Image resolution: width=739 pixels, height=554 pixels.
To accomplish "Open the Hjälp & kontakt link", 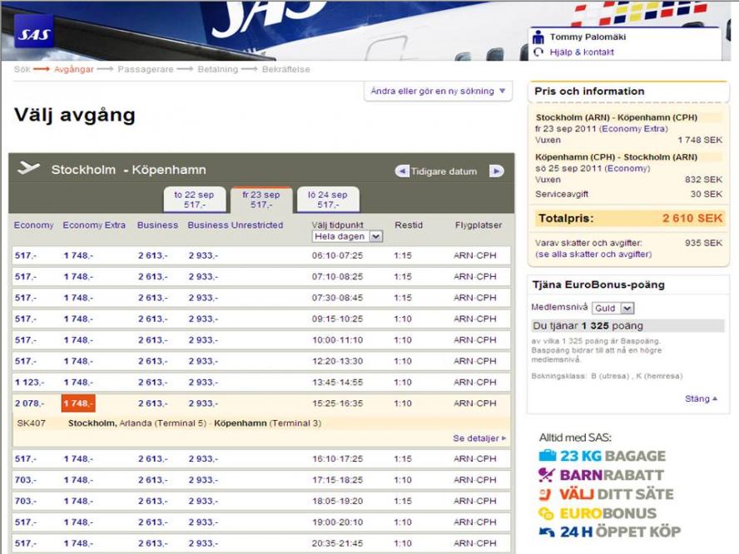I will 582,52.
